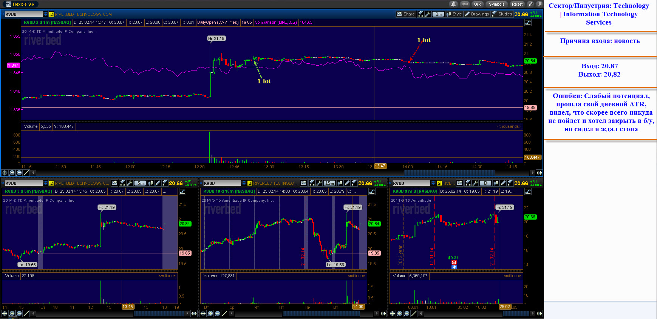Click the Symbols button

tap(496, 4)
